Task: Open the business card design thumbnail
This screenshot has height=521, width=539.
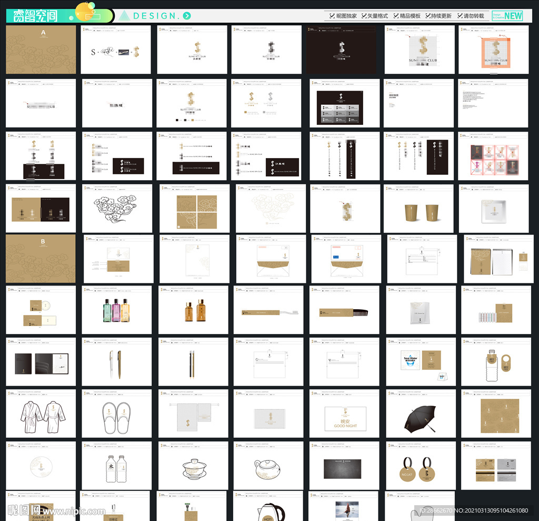Action: point(118,259)
